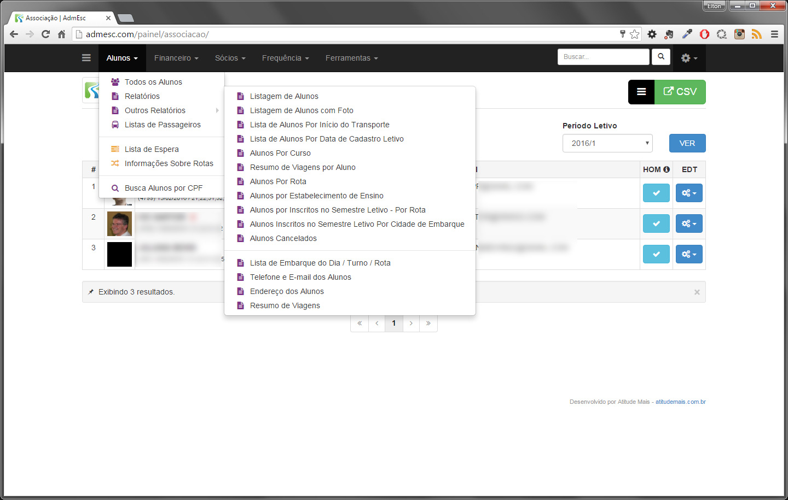Click the checkmark button in row 2

pos(656,223)
